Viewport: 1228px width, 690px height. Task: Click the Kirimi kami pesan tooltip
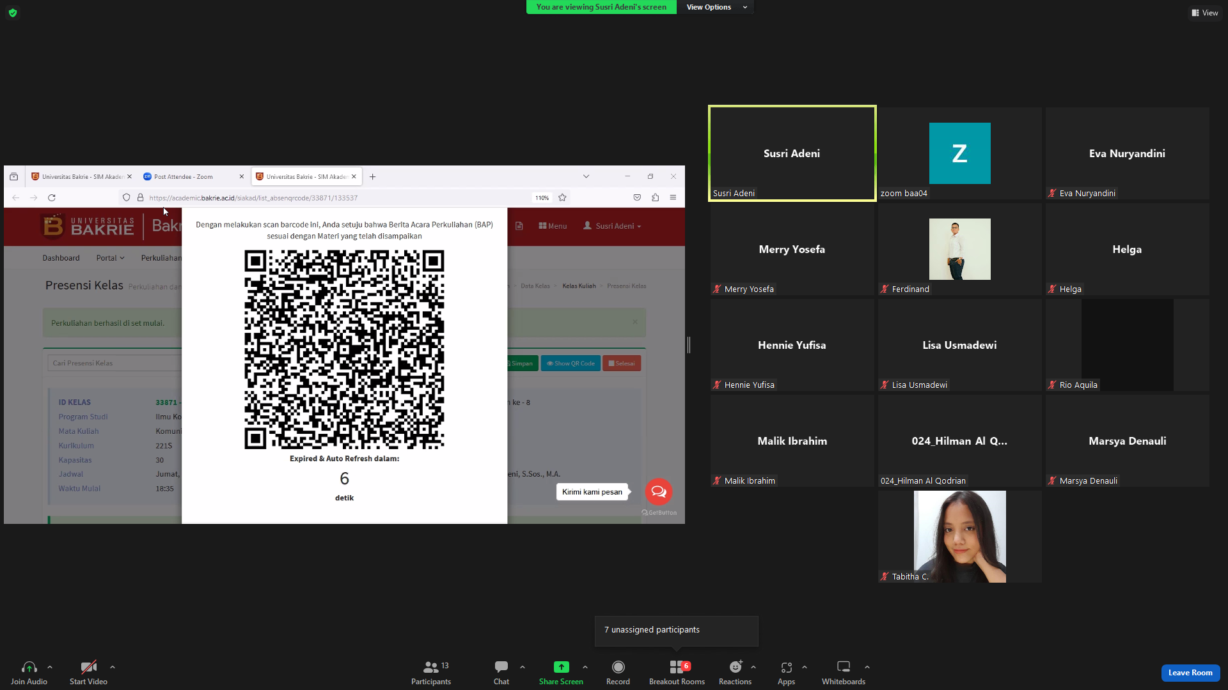(x=592, y=492)
